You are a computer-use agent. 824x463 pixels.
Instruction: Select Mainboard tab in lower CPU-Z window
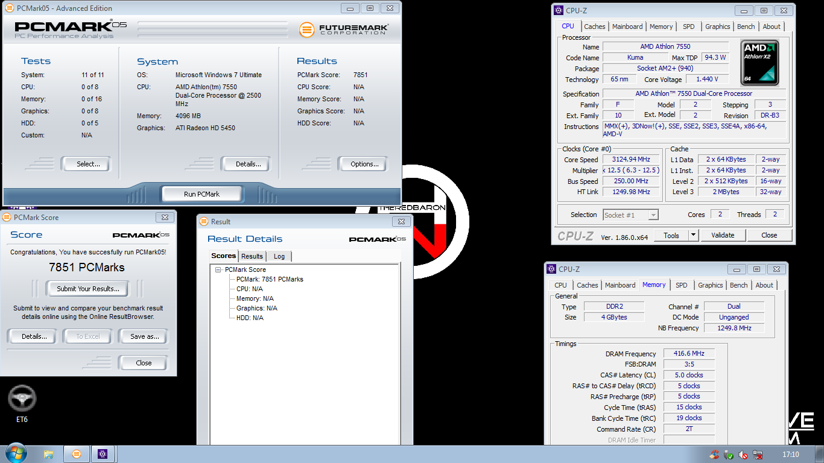tap(620, 285)
